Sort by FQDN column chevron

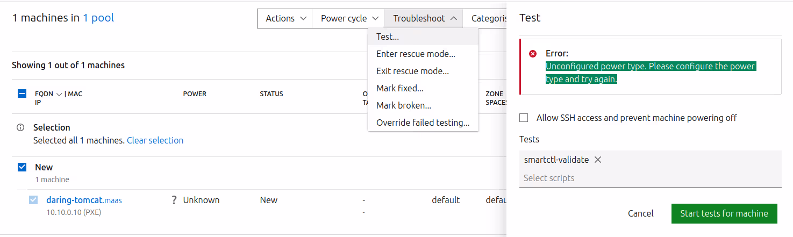[59, 94]
